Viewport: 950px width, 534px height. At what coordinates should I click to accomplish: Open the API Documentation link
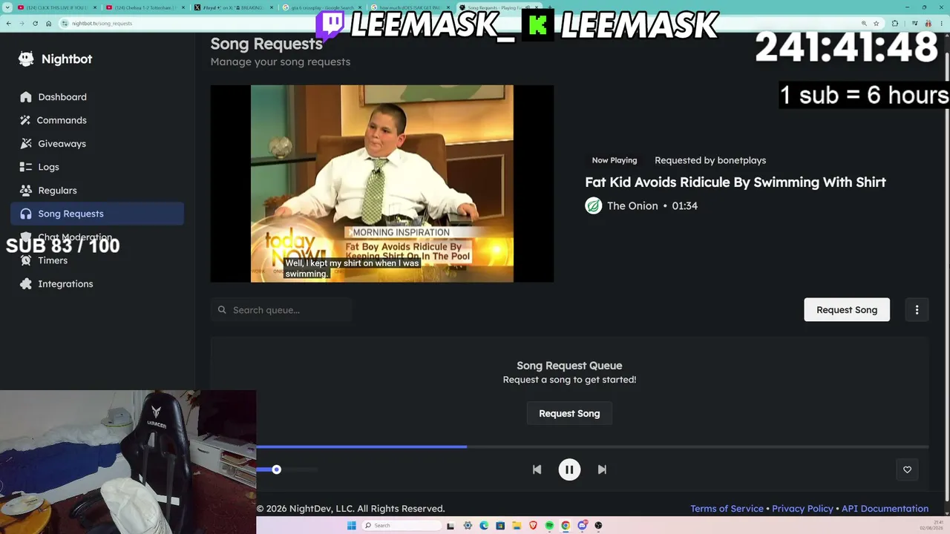pyautogui.click(x=885, y=509)
